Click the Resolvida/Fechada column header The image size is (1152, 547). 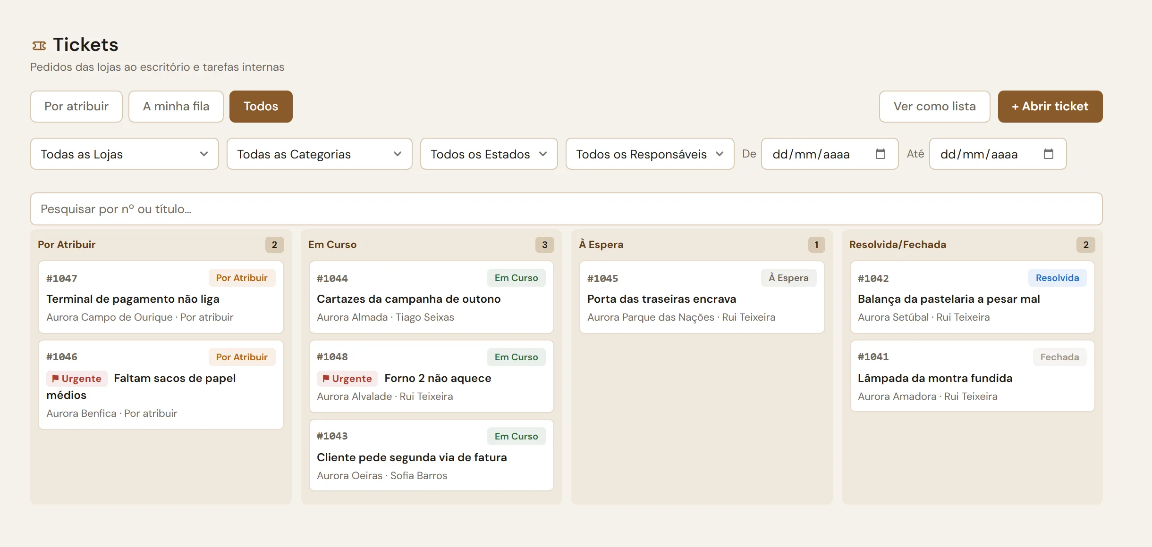pos(898,244)
